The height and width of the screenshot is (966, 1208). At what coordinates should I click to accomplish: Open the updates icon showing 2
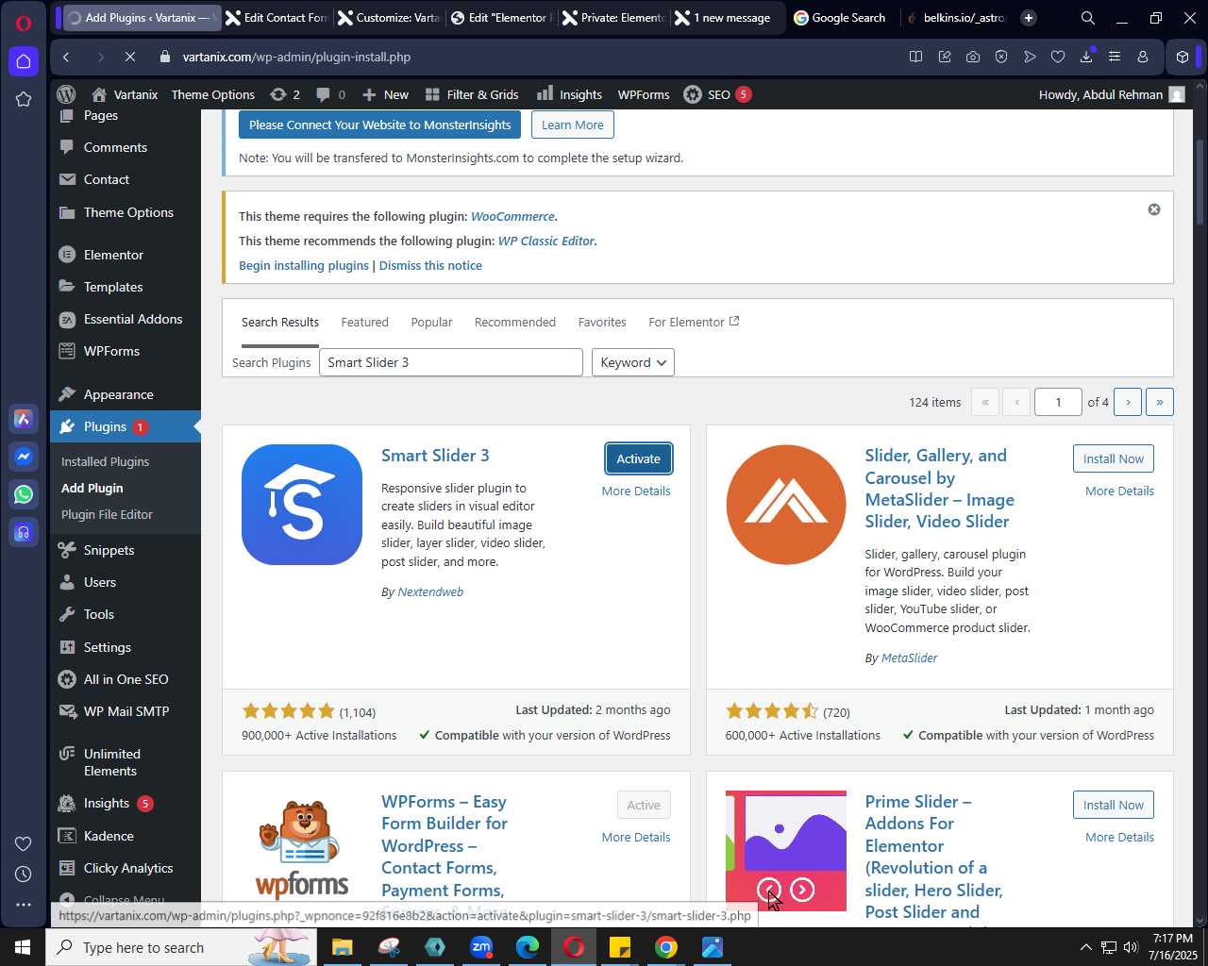[x=284, y=94]
